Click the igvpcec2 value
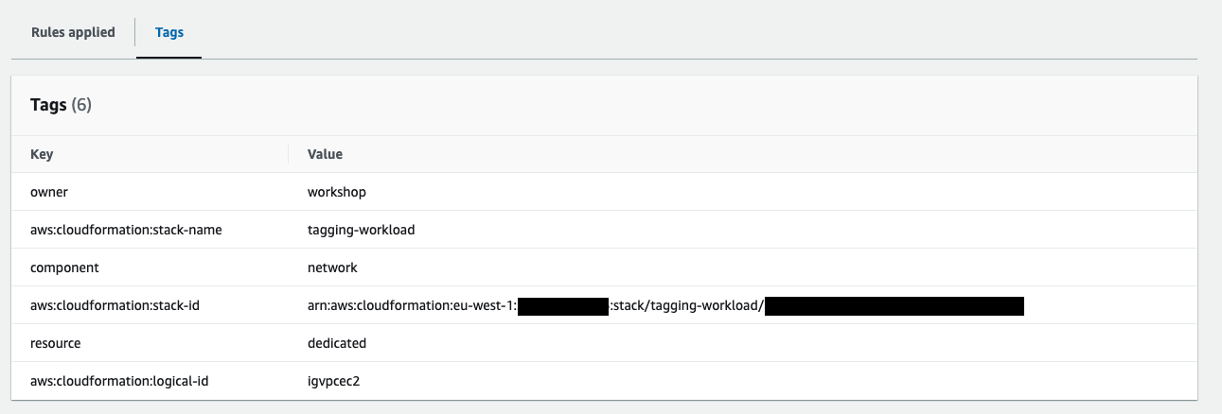This screenshot has height=414, width=1222. click(x=333, y=381)
